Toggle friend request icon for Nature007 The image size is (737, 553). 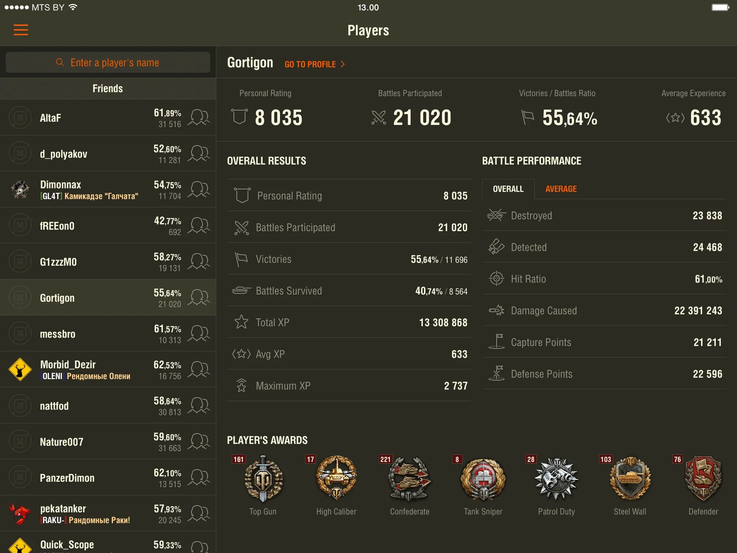tap(200, 441)
